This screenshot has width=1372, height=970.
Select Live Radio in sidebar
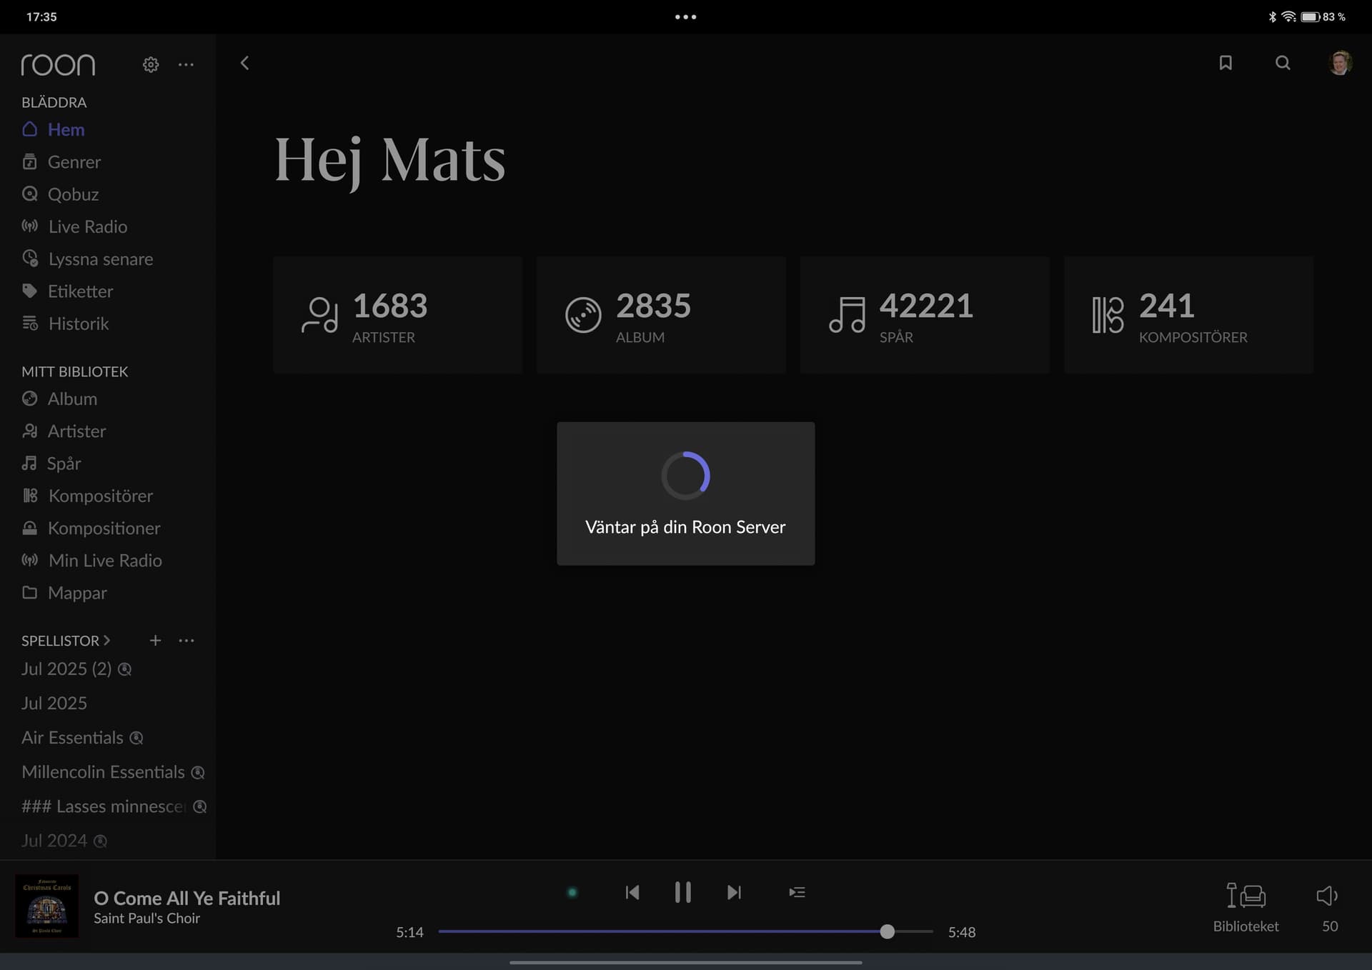(87, 226)
